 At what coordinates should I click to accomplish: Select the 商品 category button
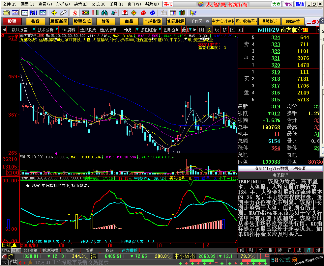[129, 21]
